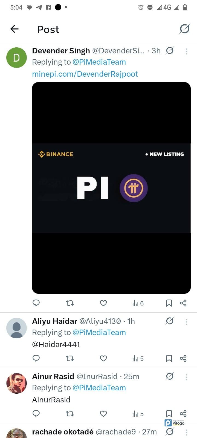Reply to Devender Singh's post
This screenshot has height=438, width=197.
36,303
